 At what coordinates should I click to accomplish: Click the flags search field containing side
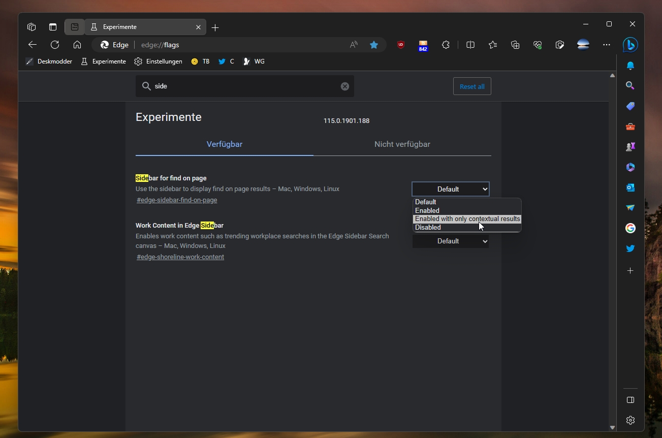[245, 86]
